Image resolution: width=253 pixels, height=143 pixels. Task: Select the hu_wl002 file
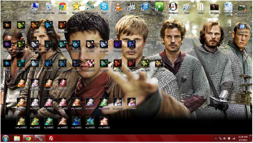click(62, 65)
